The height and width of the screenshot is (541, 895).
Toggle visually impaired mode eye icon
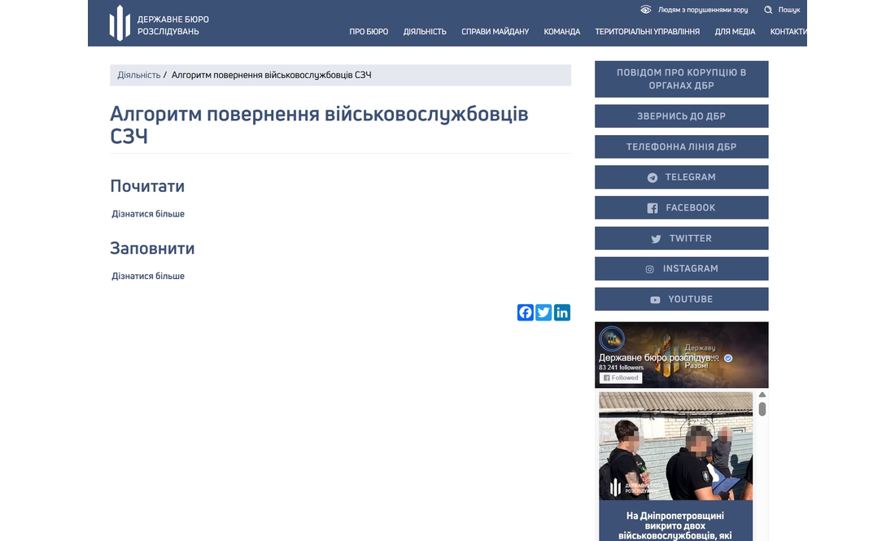click(x=646, y=10)
